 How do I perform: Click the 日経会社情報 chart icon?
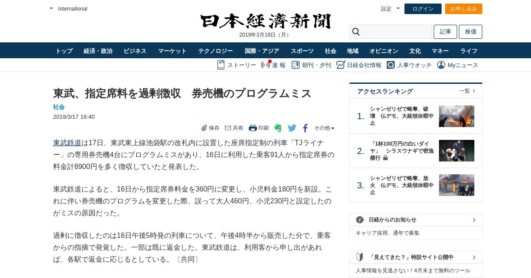click(340, 65)
